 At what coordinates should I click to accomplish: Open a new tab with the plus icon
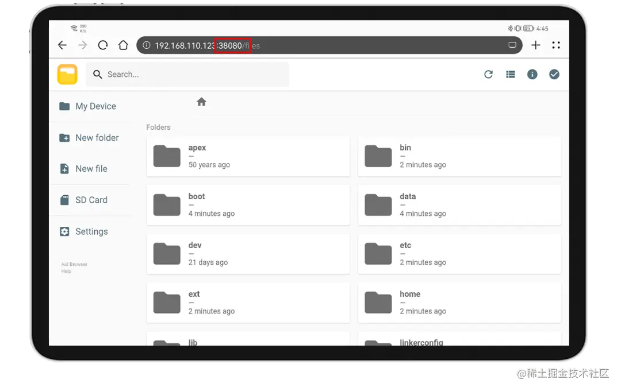(x=535, y=45)
